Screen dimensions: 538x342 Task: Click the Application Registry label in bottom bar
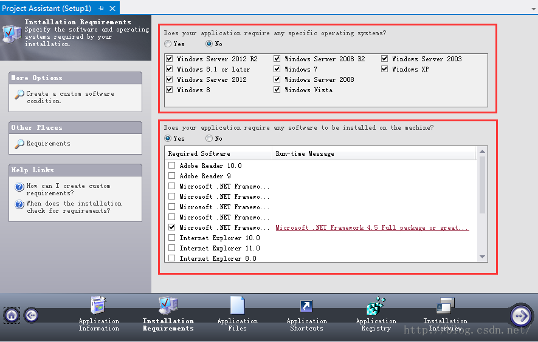tap(376, 324)
